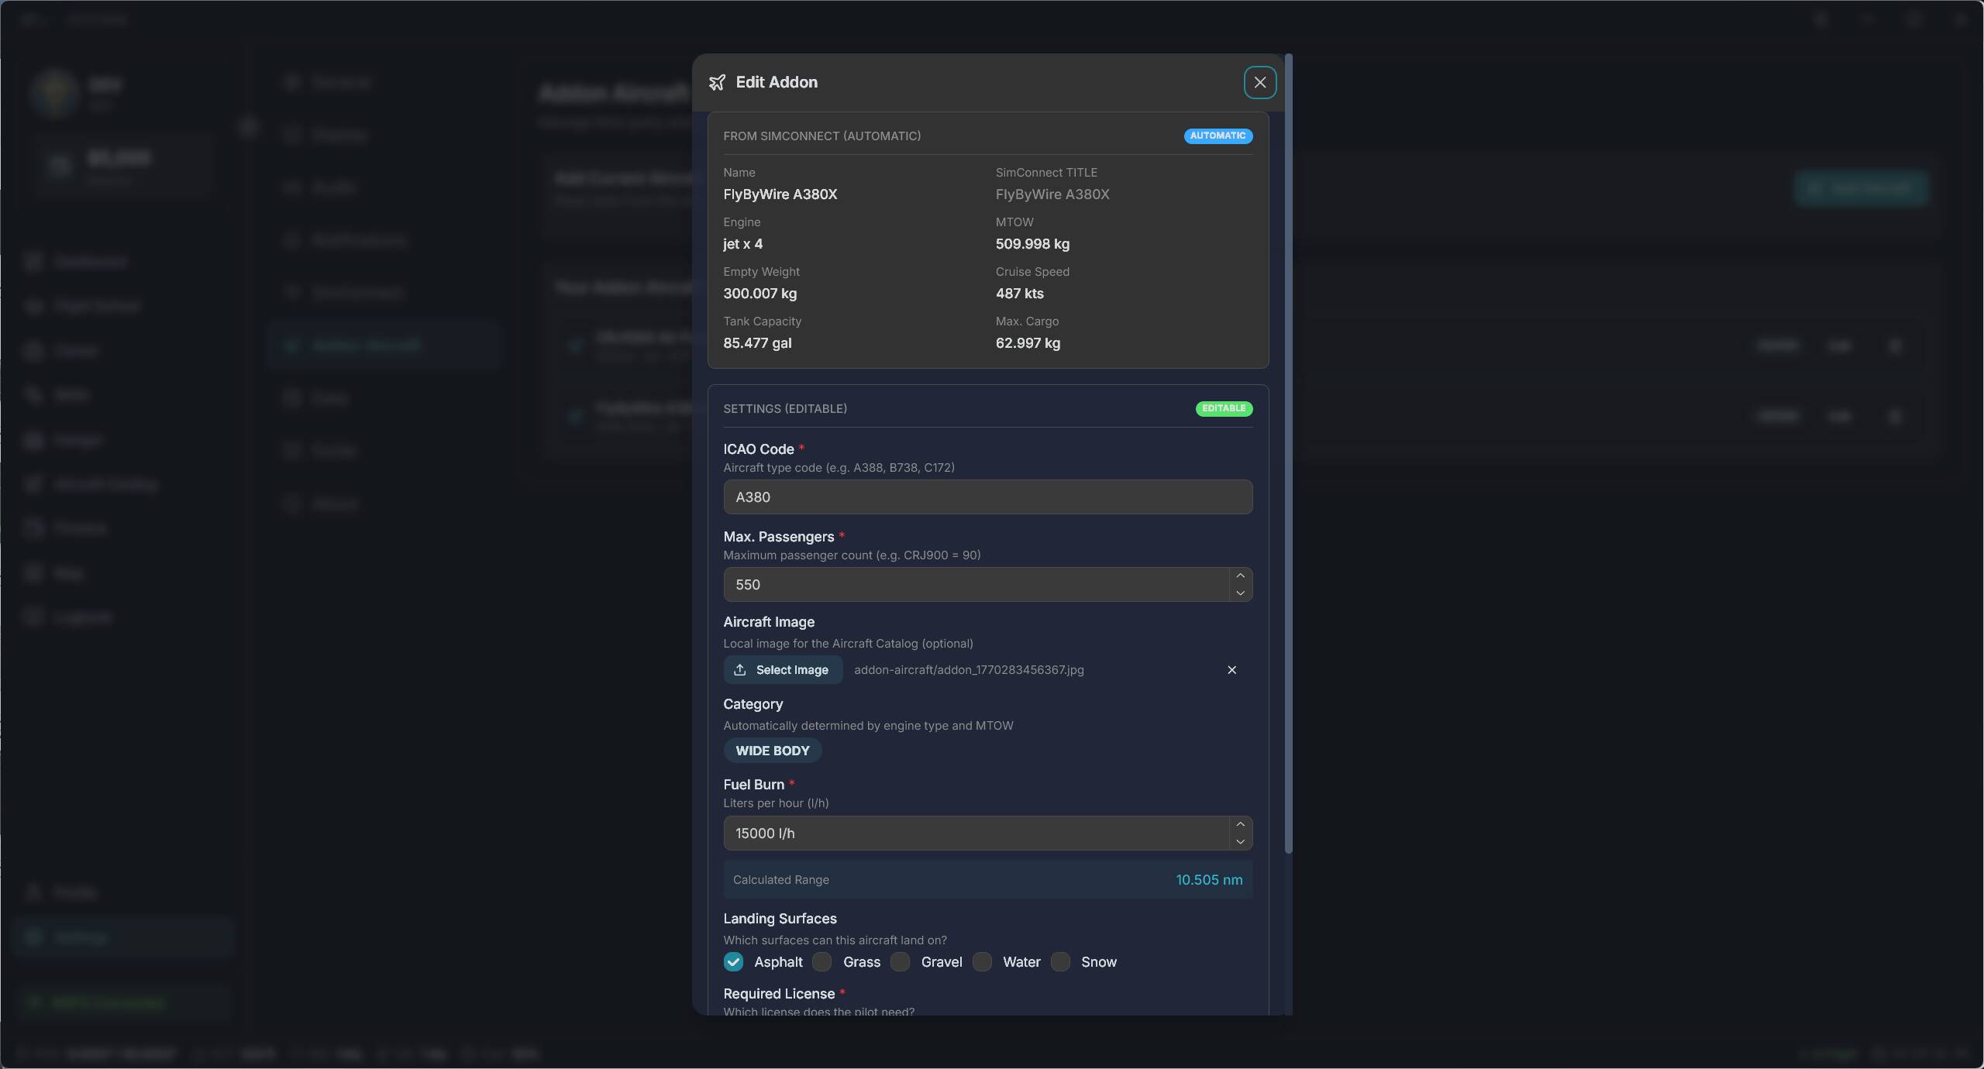Screen dimensions: 1984x1069
Task: Enable the Snow landing surface
Action: point(1060,962)
